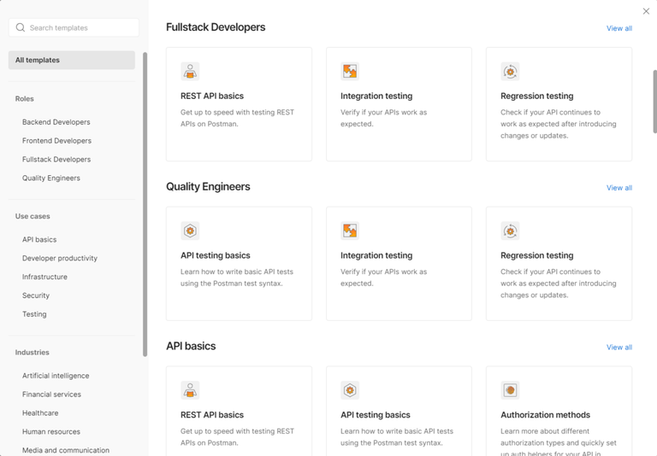View all API basics templates

pyautogui.click(x=619, y=348)
